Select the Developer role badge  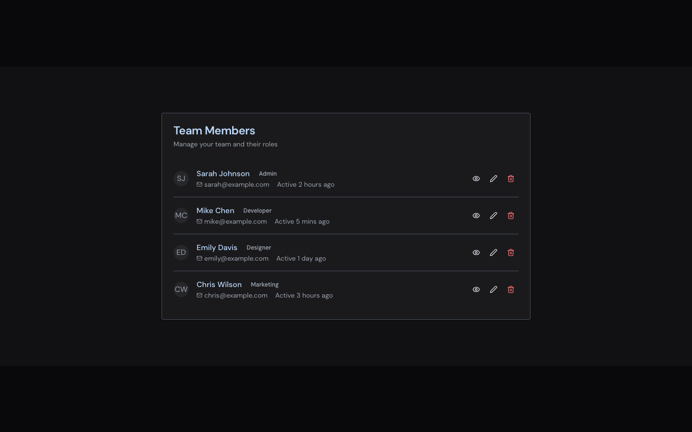(x=257, y=211)
